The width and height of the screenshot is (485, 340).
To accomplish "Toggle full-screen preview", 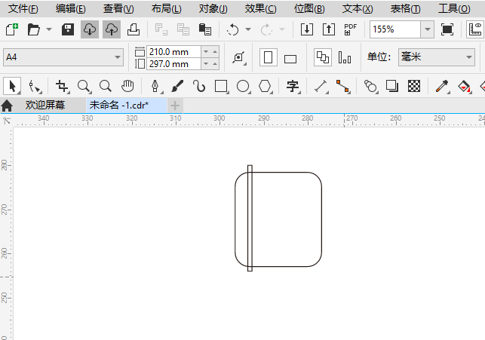I will pos(447,29).
